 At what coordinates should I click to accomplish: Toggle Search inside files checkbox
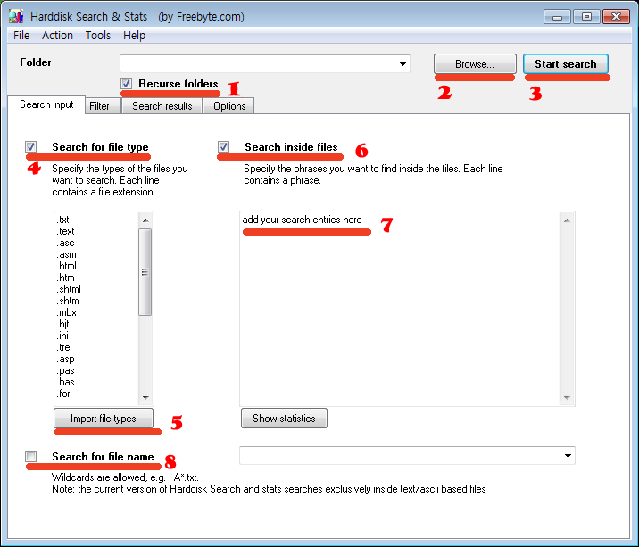click(223, 146)
